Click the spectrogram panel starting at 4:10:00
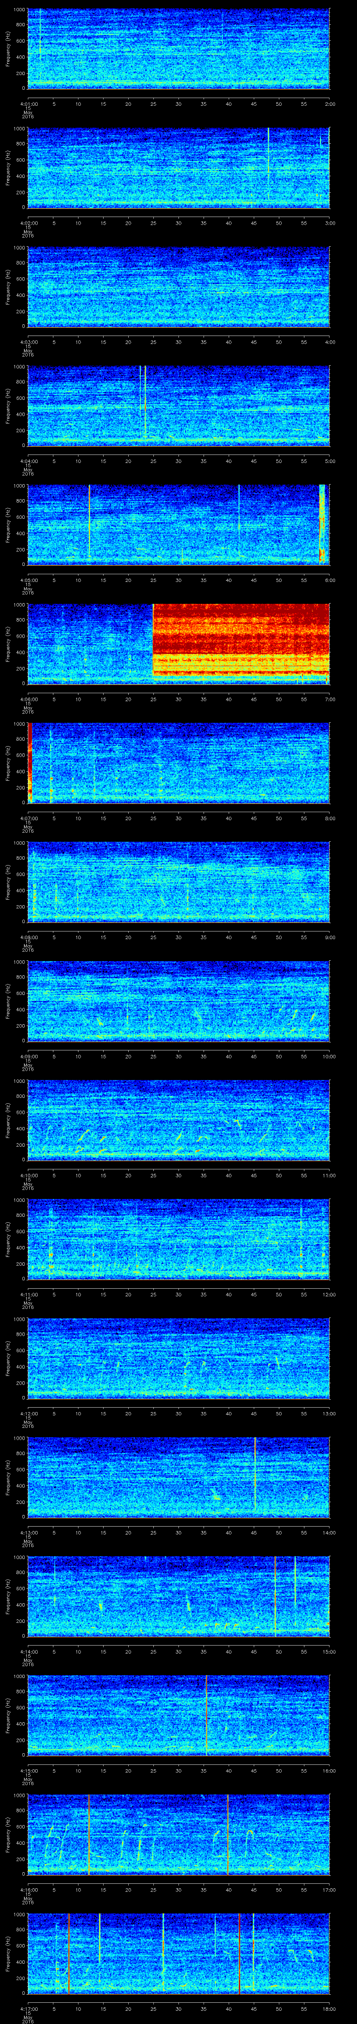 tap(178, 1120)
